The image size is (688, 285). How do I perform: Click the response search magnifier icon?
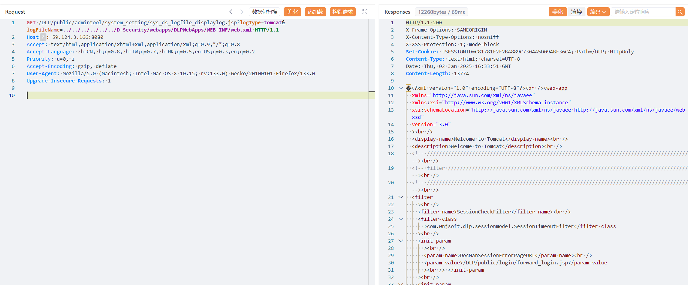click(680, 12)
